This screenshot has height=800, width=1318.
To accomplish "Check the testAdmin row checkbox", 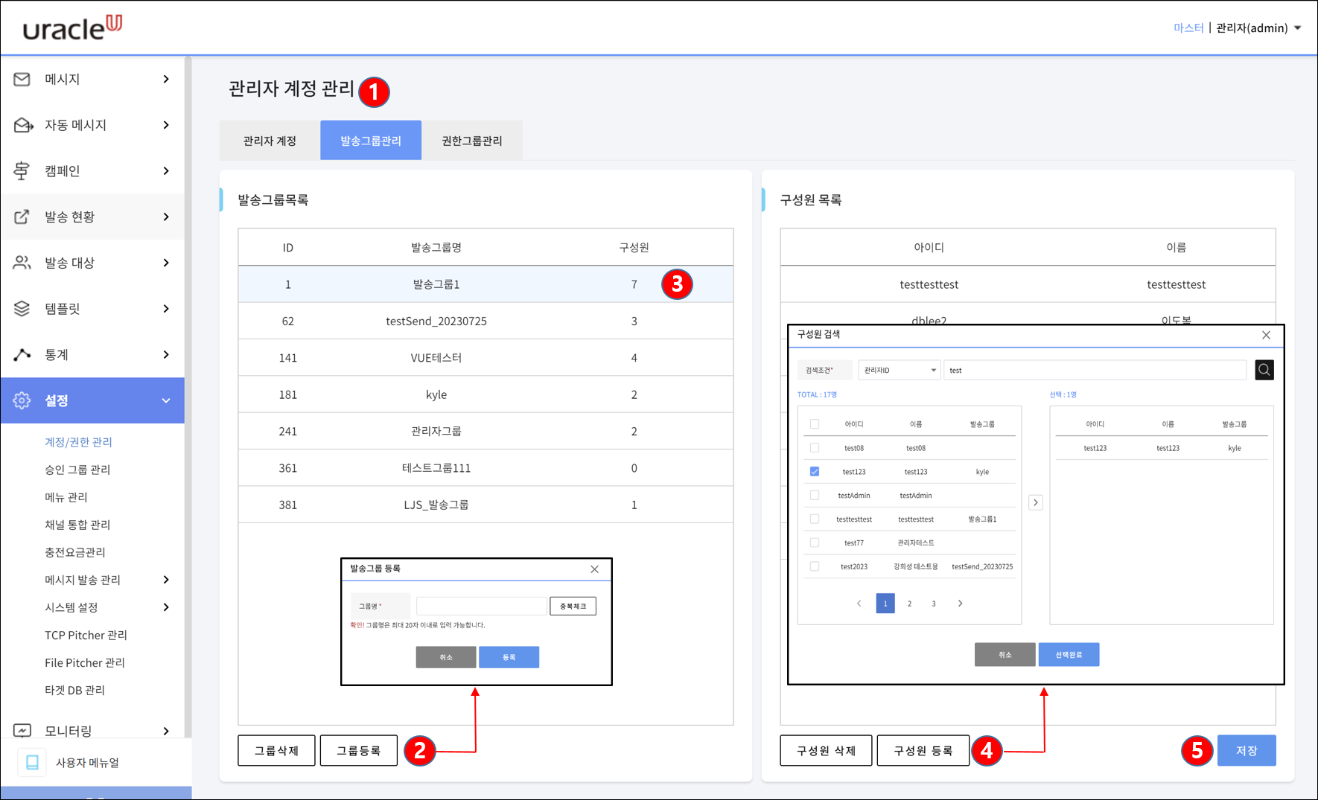I will pos(815,496).
